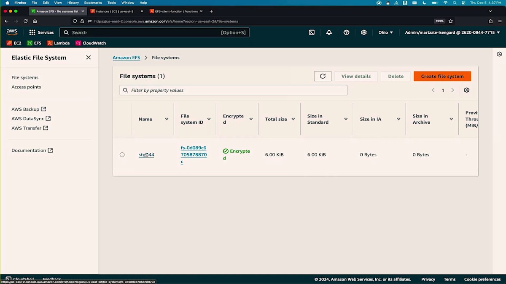Click the Firefox URL address bar

[253, 21]
